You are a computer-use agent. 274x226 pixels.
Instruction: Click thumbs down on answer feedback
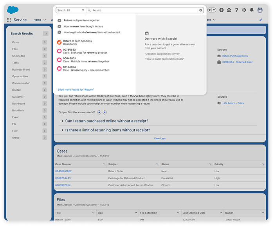105,112
